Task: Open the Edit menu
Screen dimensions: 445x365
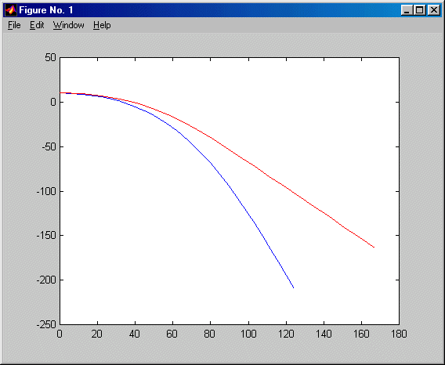Action: tap(37, 25)
